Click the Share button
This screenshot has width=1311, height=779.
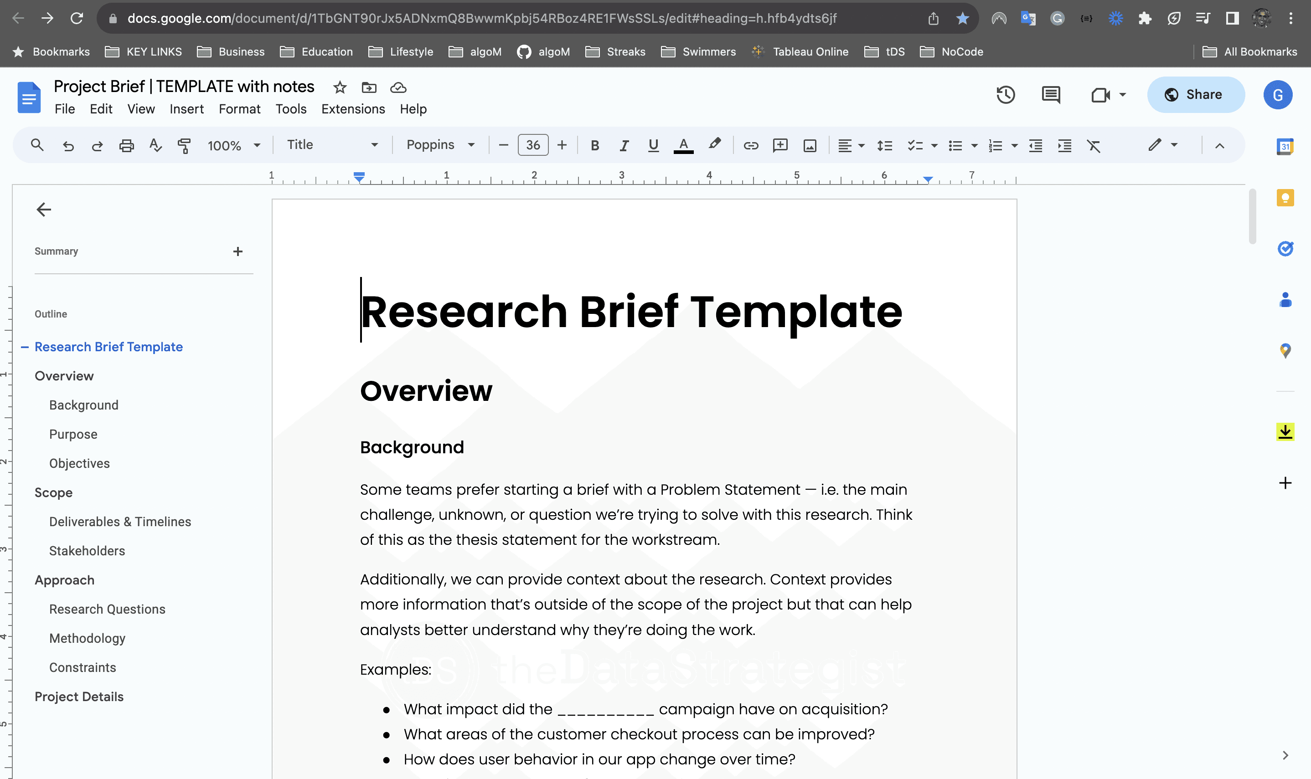pos(1196,95)
